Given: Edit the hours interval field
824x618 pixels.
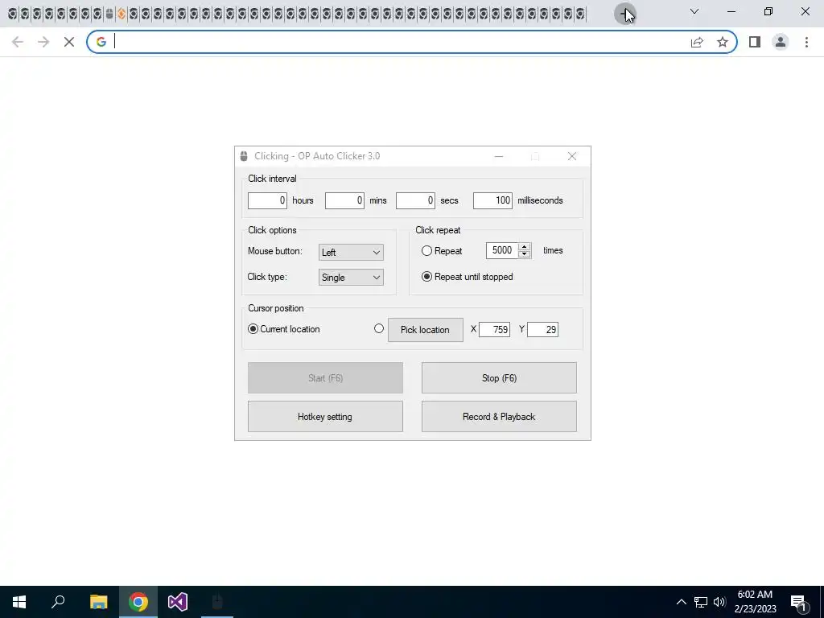Looking at the screenshot, I should click(267, 200).
